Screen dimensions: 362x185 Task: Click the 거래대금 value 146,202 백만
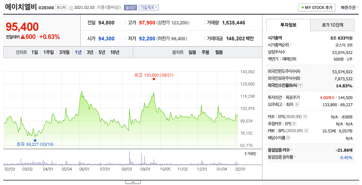tap(240, 38)
